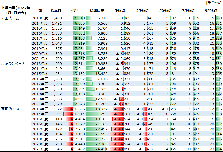The width and height of the screenshot is (223, 152).
Task: Click the ▲54.574 cell with red bar
Action: coord(120,144)
